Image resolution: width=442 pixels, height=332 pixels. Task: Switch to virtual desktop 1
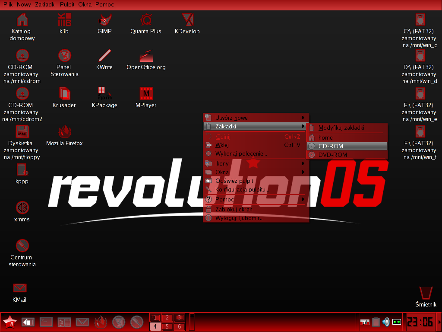click(x=155, y=318)
